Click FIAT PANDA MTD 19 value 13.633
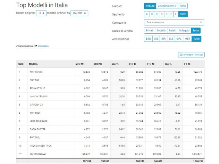 (x=86, y=72)
